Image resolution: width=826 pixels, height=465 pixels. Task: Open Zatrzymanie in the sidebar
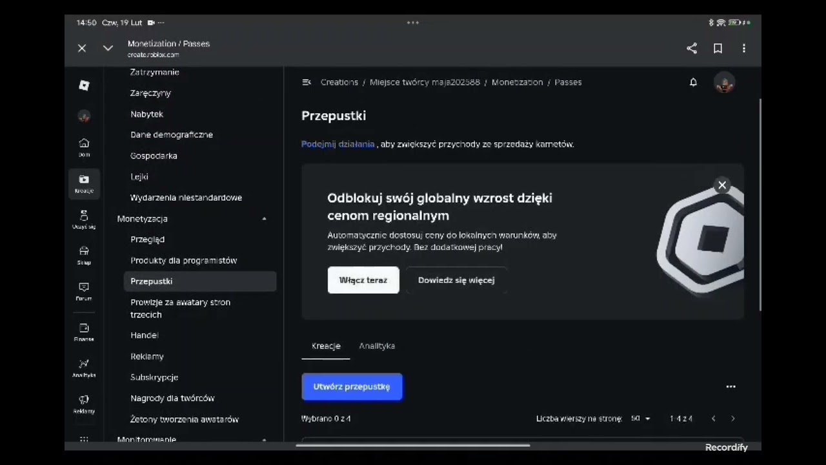point(155,72)
